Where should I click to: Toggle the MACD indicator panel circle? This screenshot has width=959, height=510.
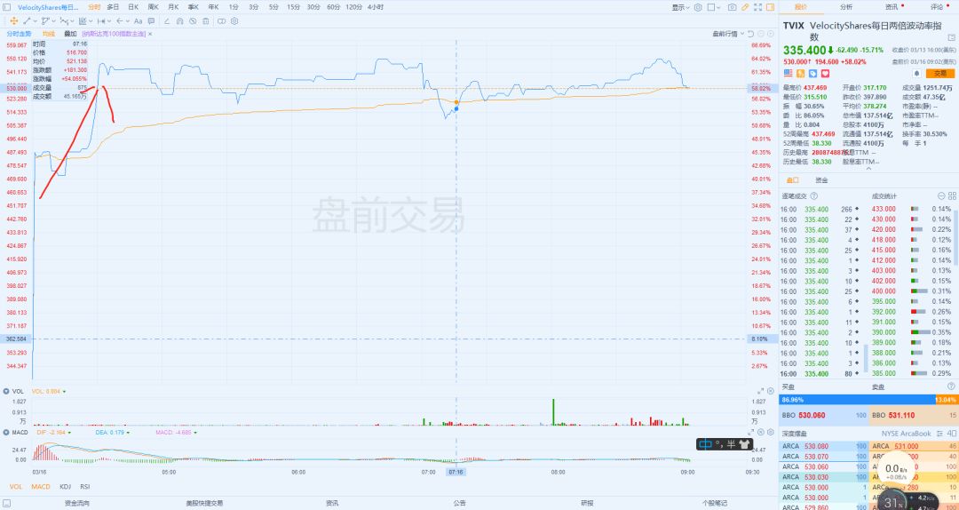point(6,432)
